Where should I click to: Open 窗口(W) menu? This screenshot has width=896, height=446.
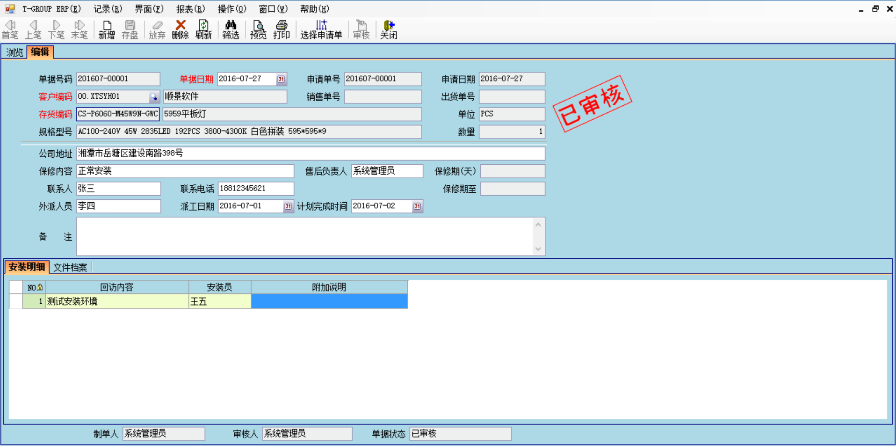tap(273, 9)
